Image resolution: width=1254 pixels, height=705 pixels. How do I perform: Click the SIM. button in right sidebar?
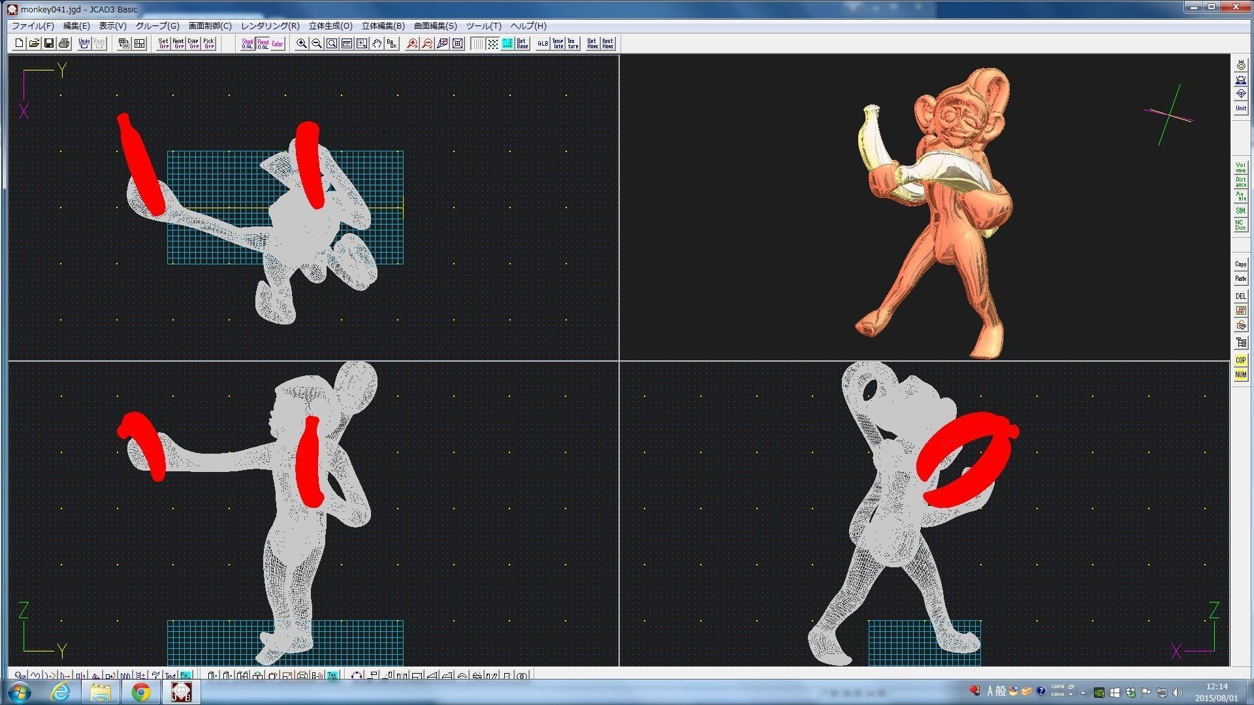pos(1240,211)
